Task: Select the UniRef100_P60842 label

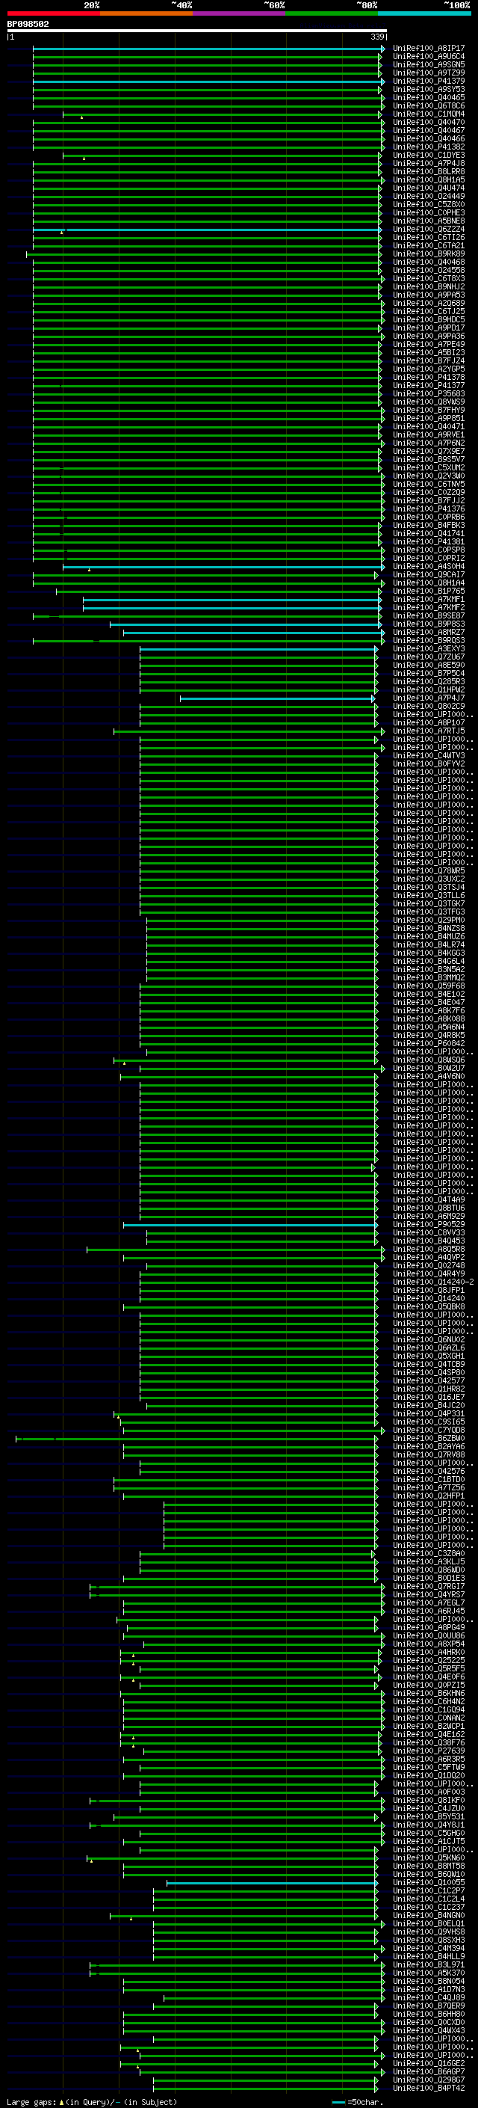Action: pyautogui.click(x=428, y=1043)
